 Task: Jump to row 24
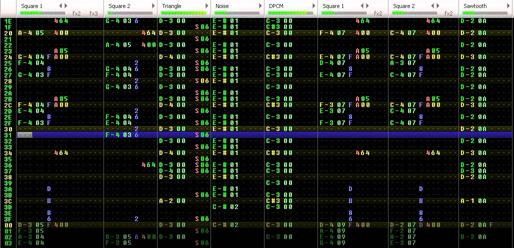point(8,57)
